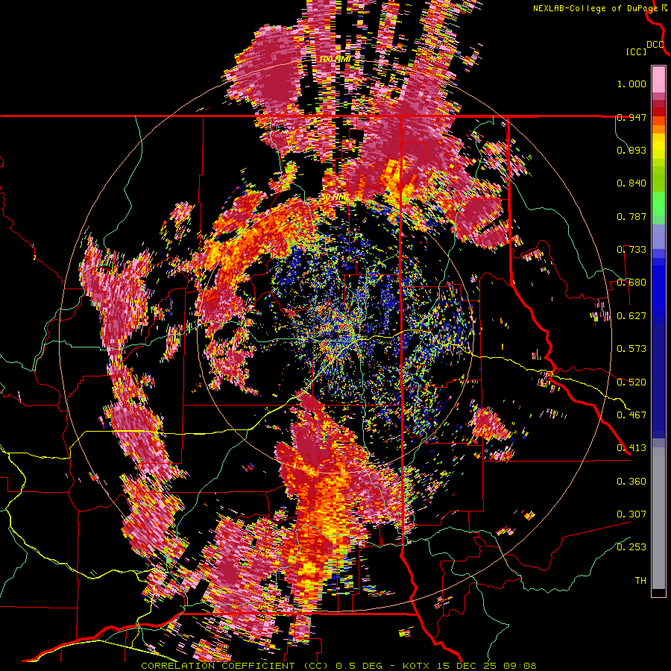Screen dimensions: 671x671
Task: Click the [CC] unit label
Action: pyautogui.click(x=636, y=51)
